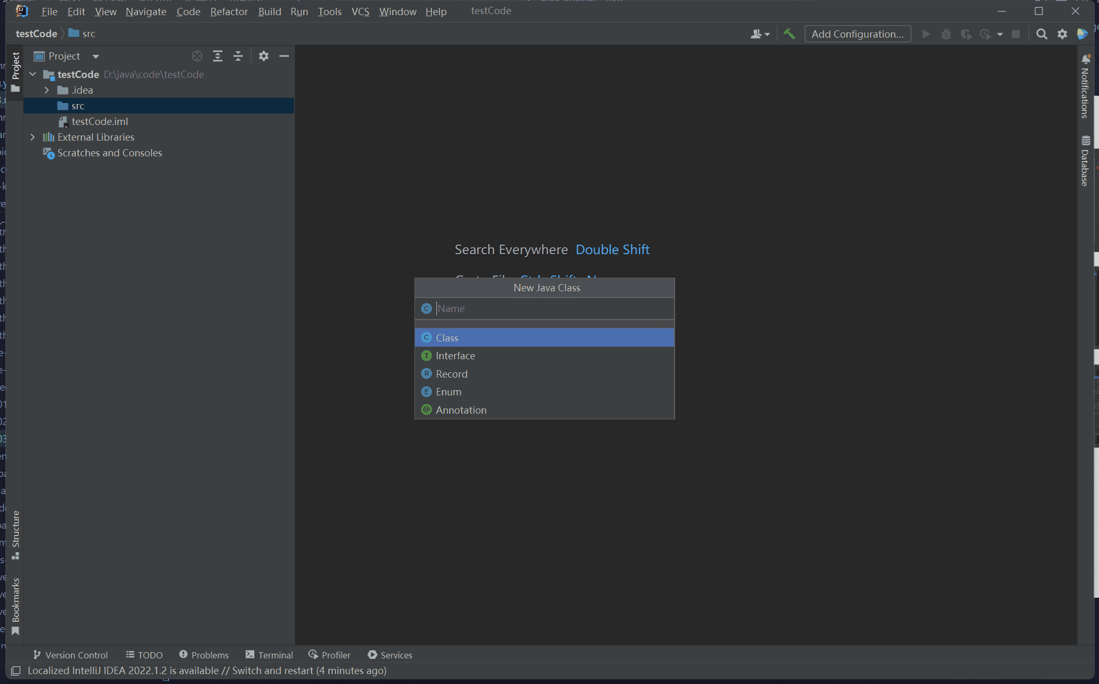The image size is (1099, 684).
Task: Collapse the testCode project root node
Action: point(33,74)
